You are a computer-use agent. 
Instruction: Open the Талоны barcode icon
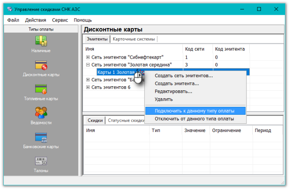click(40, 161)
